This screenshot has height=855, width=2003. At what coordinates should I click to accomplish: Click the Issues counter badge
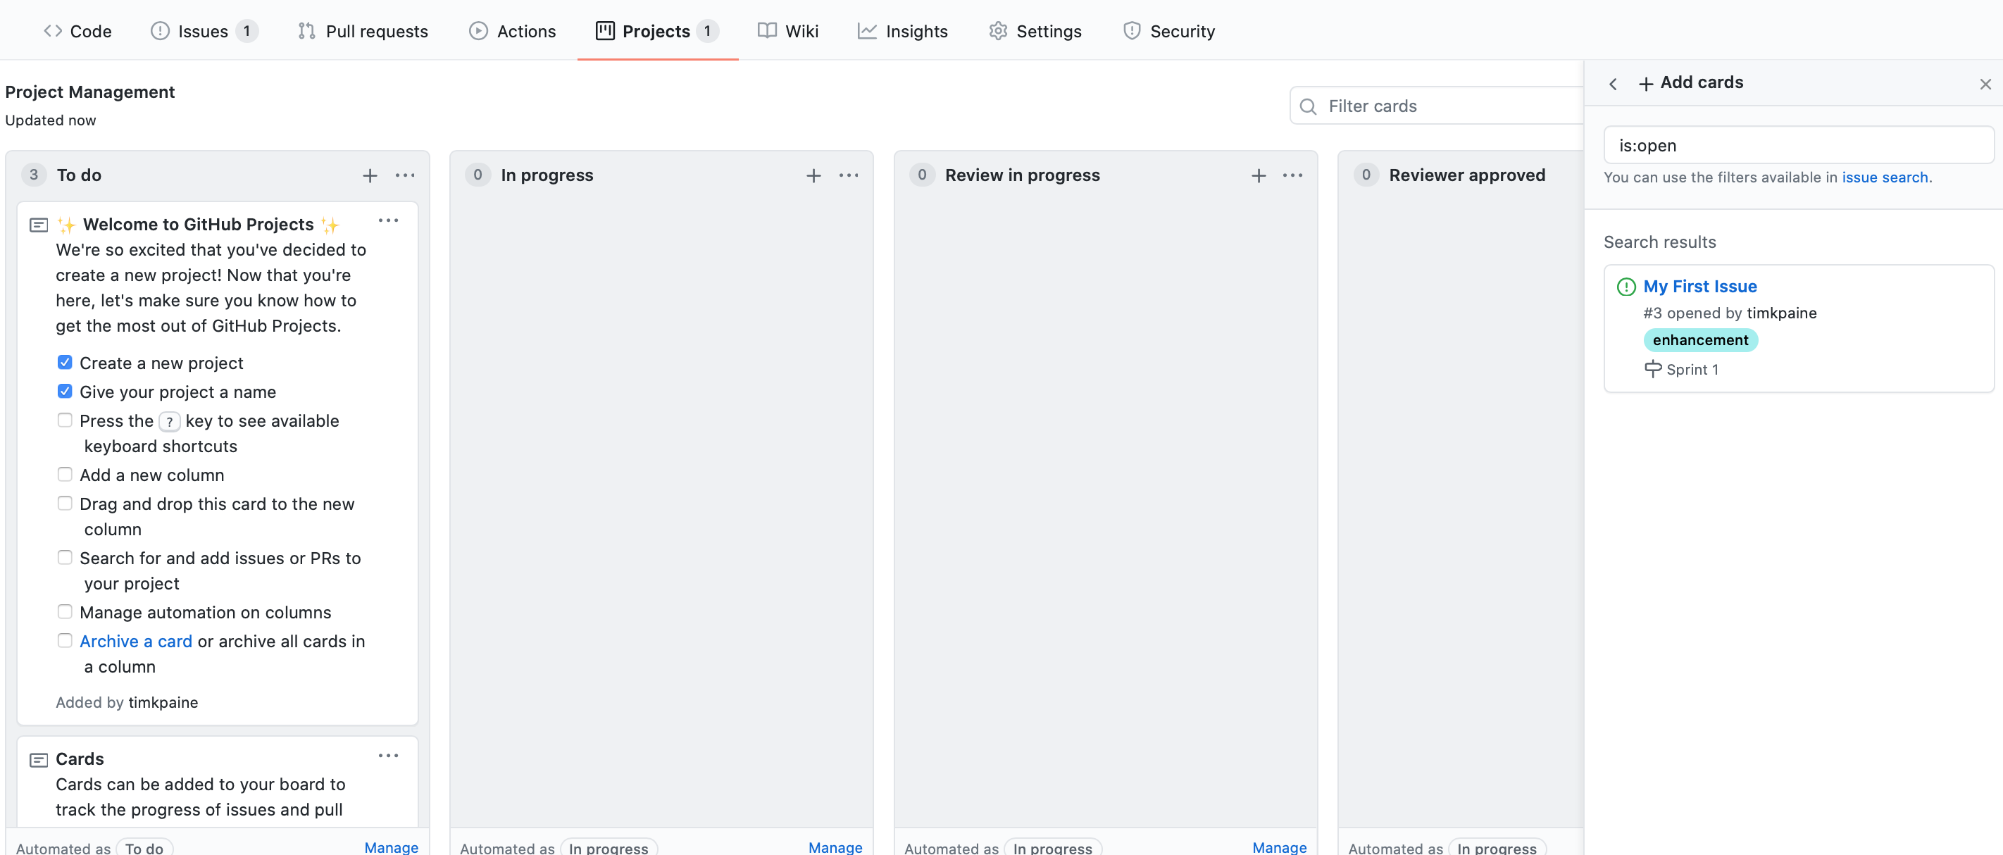click(247, 31)
